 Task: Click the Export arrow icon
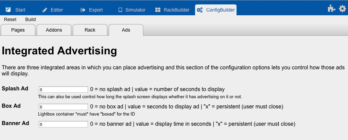[x=83, y=10]
